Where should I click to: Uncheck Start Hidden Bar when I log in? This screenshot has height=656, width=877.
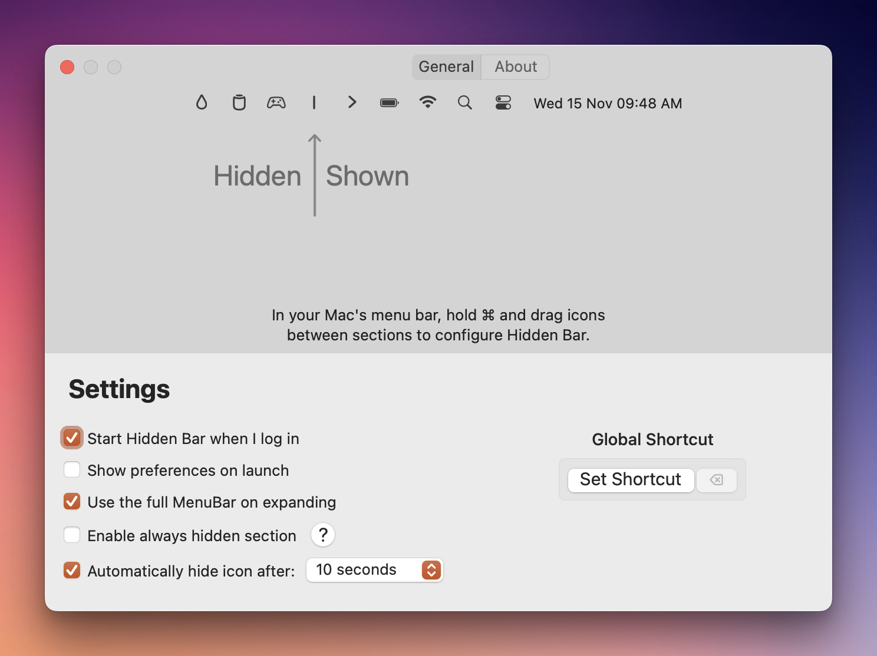(72, 438)
